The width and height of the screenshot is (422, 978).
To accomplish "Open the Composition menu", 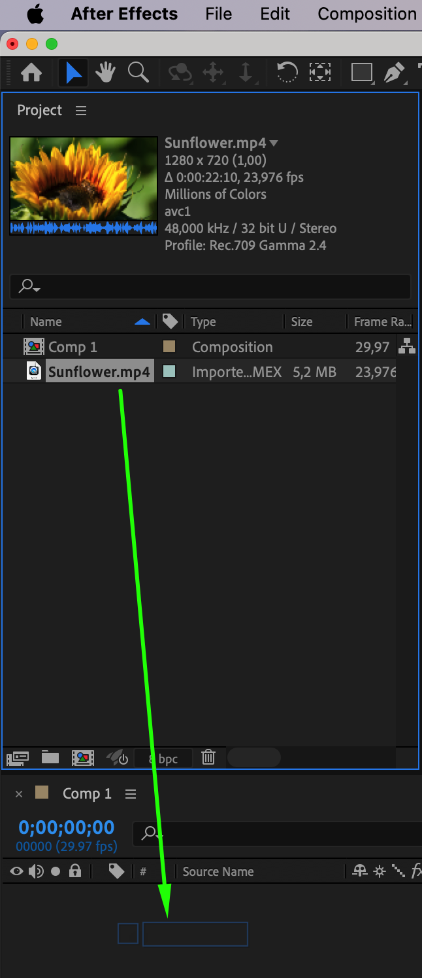I will [367, 14].
